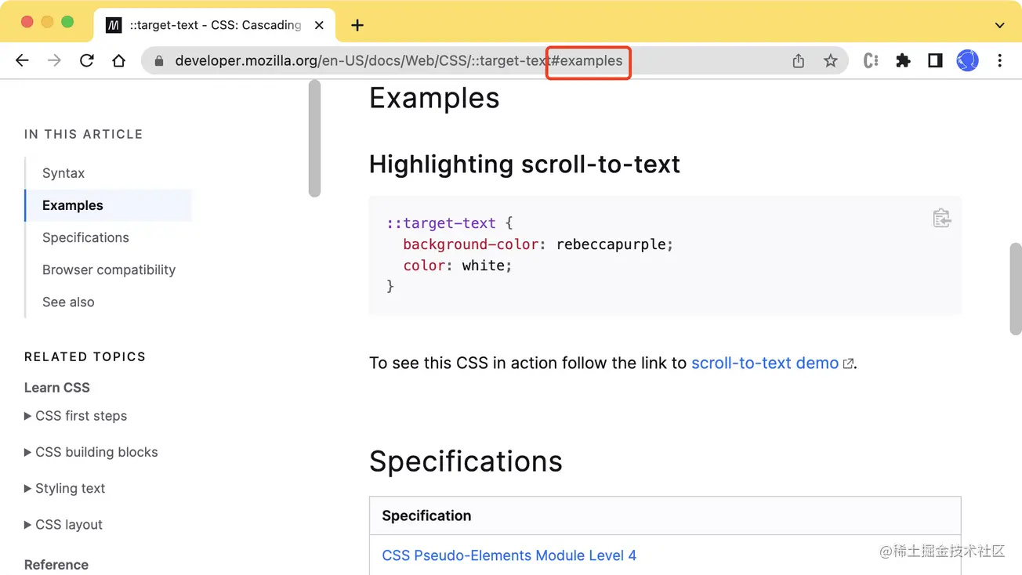Screen dimensions: 1022x575
Task: Click the back navigation arrow
Action: coord(21,60)
